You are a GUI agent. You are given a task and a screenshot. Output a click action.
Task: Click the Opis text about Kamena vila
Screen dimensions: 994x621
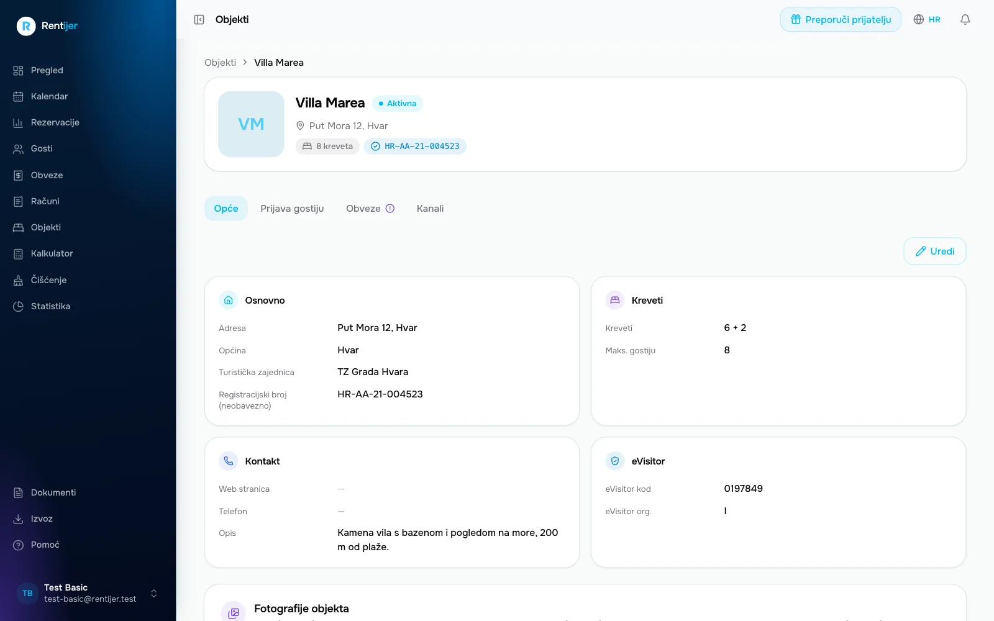(448, 540)
